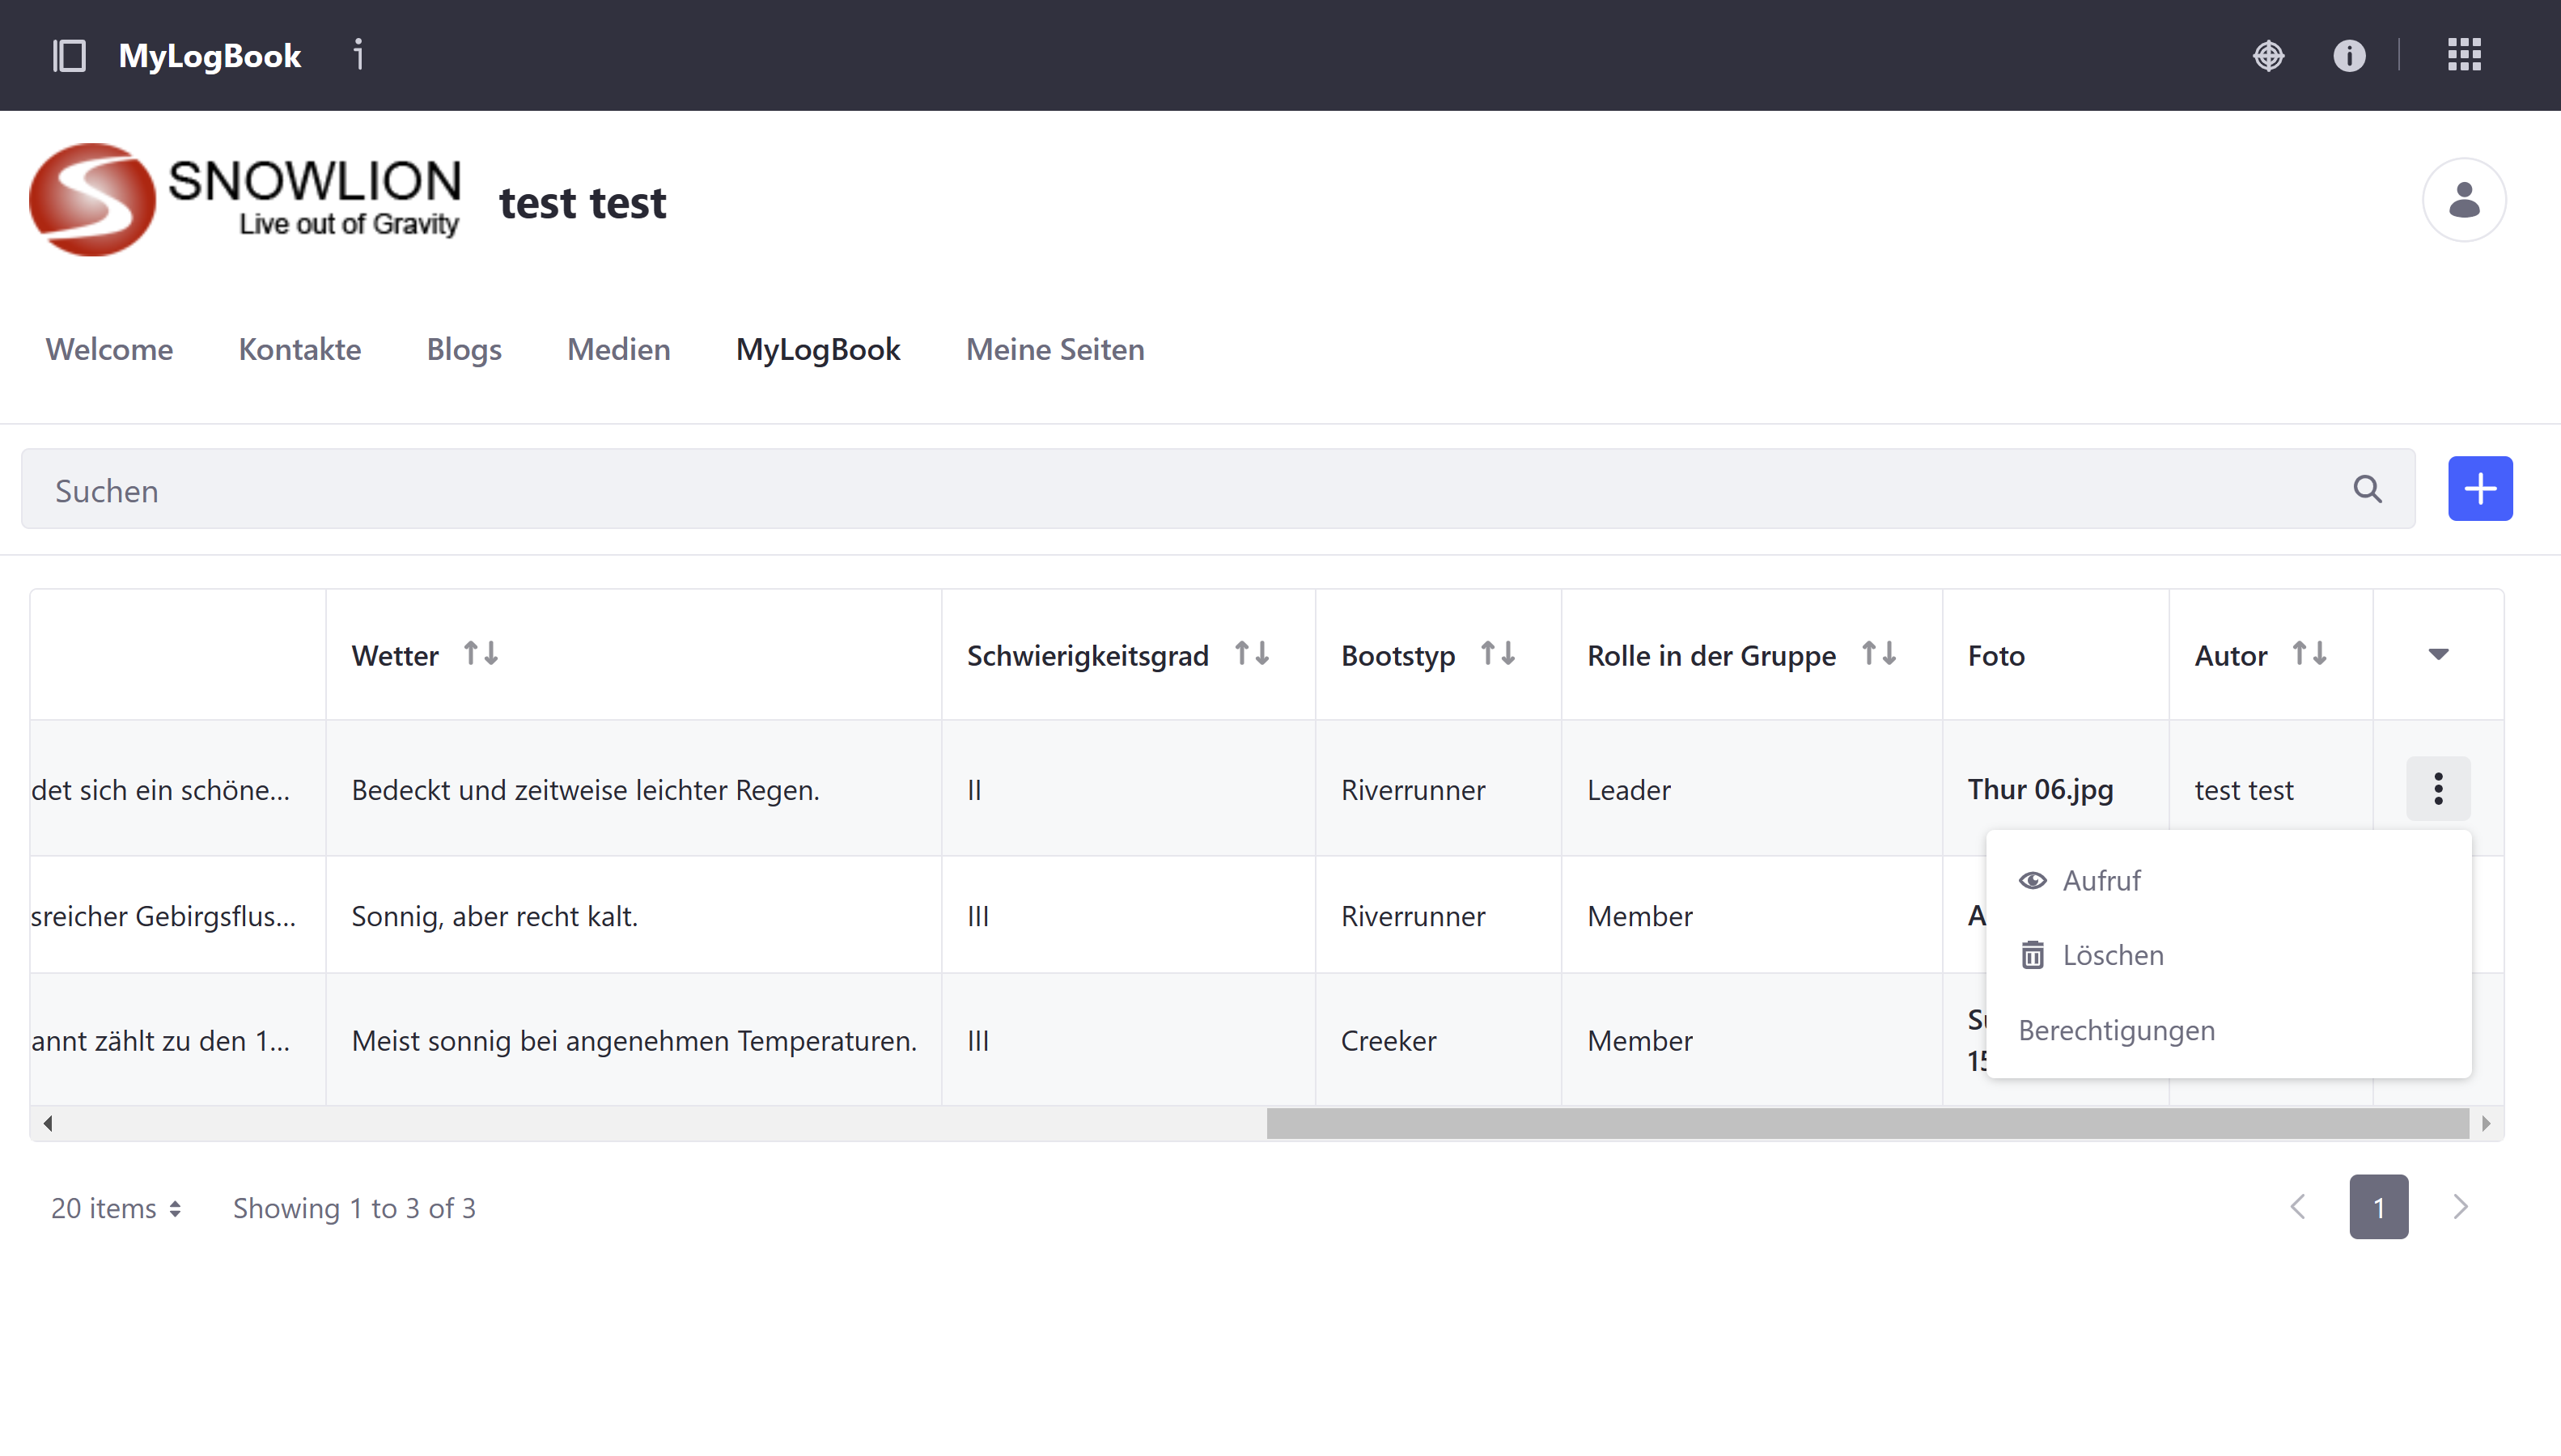This screenshot has width=2561, height=1456.
Task: Open the user avatar menu
Action: click(2464, 200)
